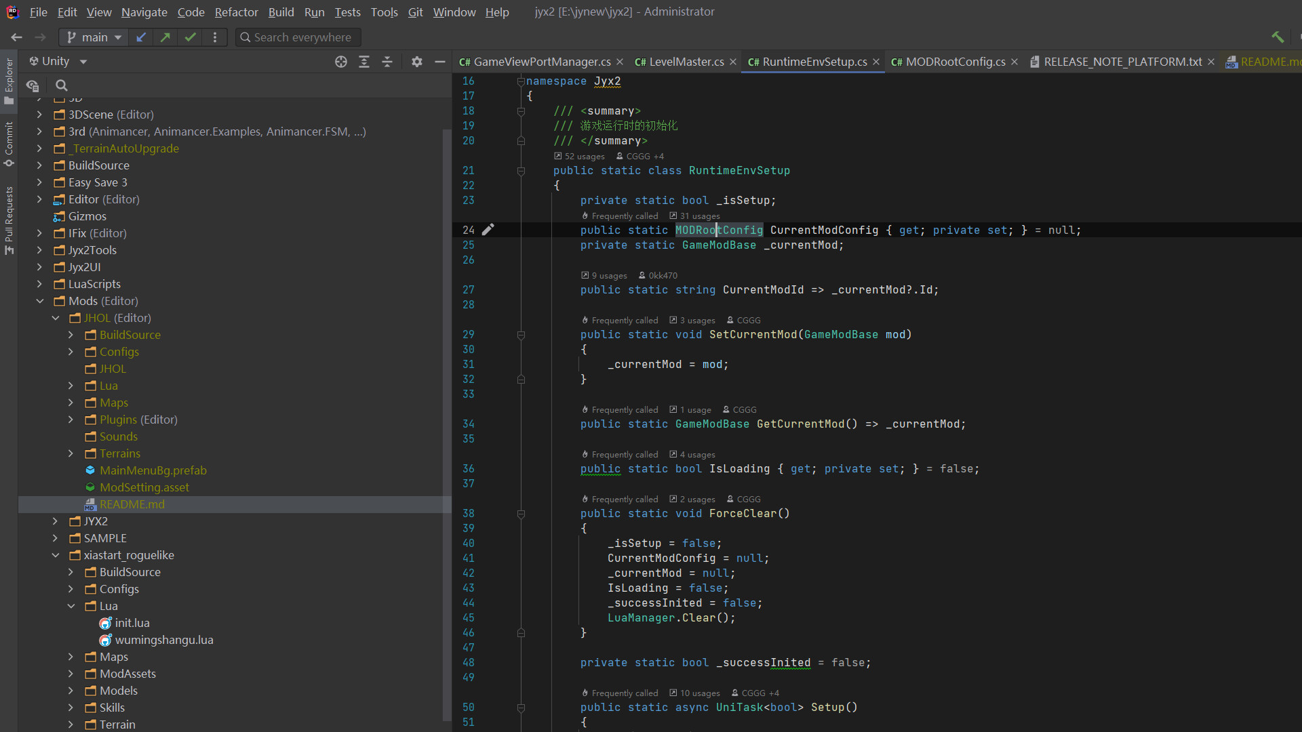Image resolution: width=1302 pixels, height=732 pixels.
Task: Click the Collapse All icon in Unity Explorer
Action: coord(387,61)
